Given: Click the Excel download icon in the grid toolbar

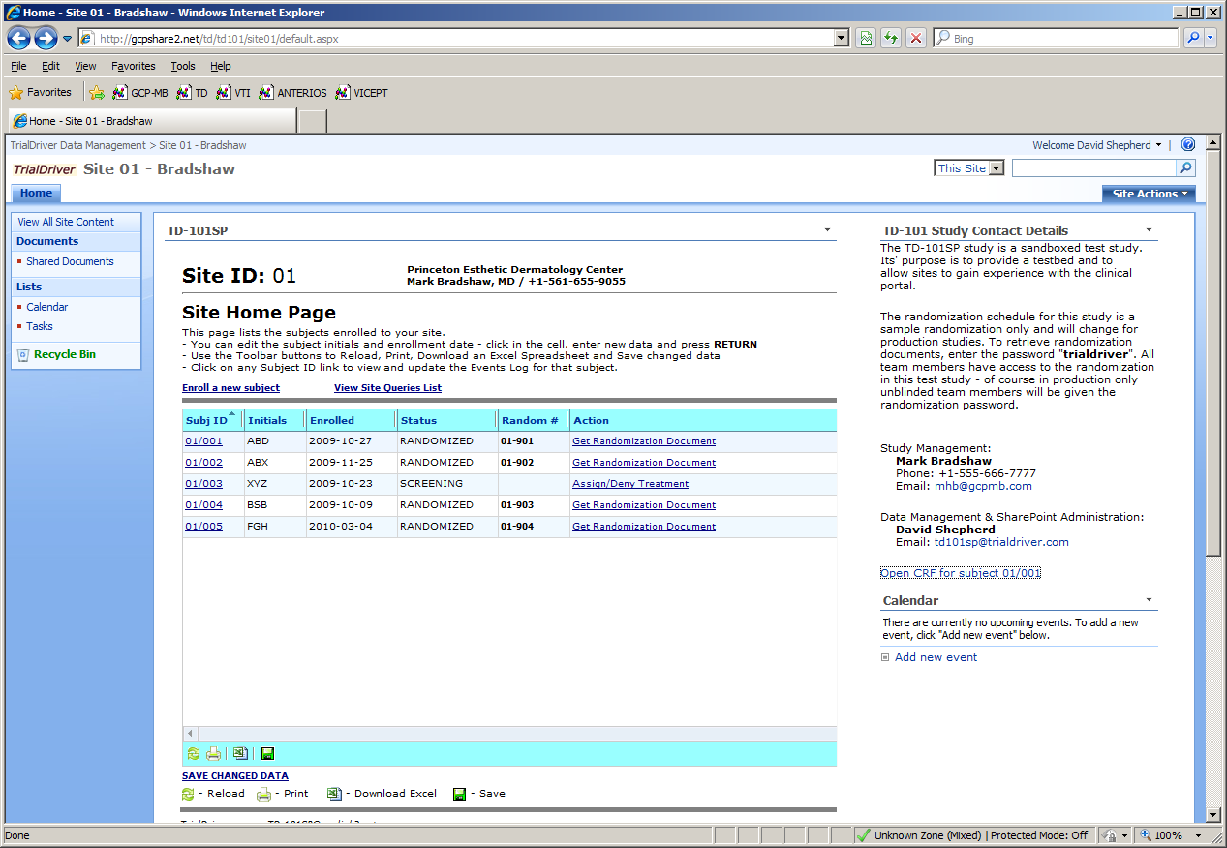Looking at the screenshot, I should point(240,754).
